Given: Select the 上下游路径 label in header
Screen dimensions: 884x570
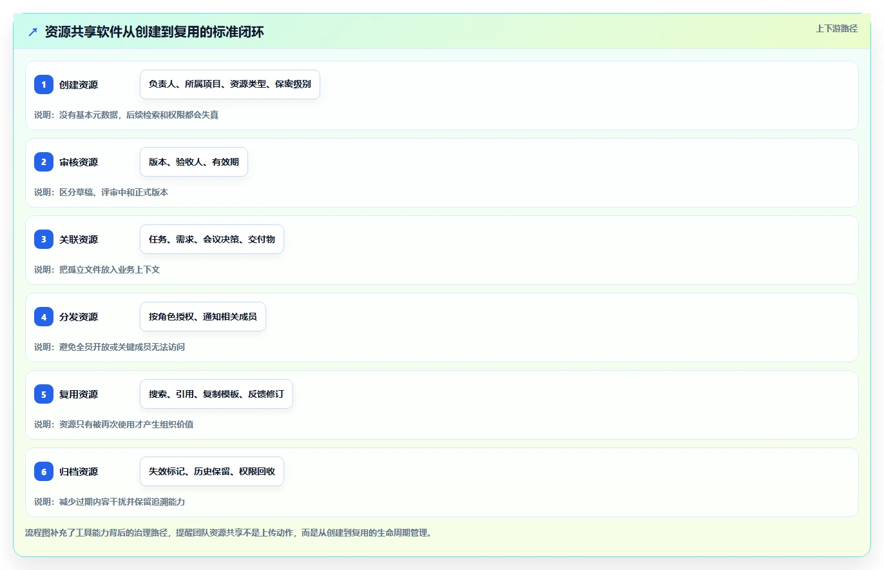Looking at the screenshot, I should (x=836, y=28).
